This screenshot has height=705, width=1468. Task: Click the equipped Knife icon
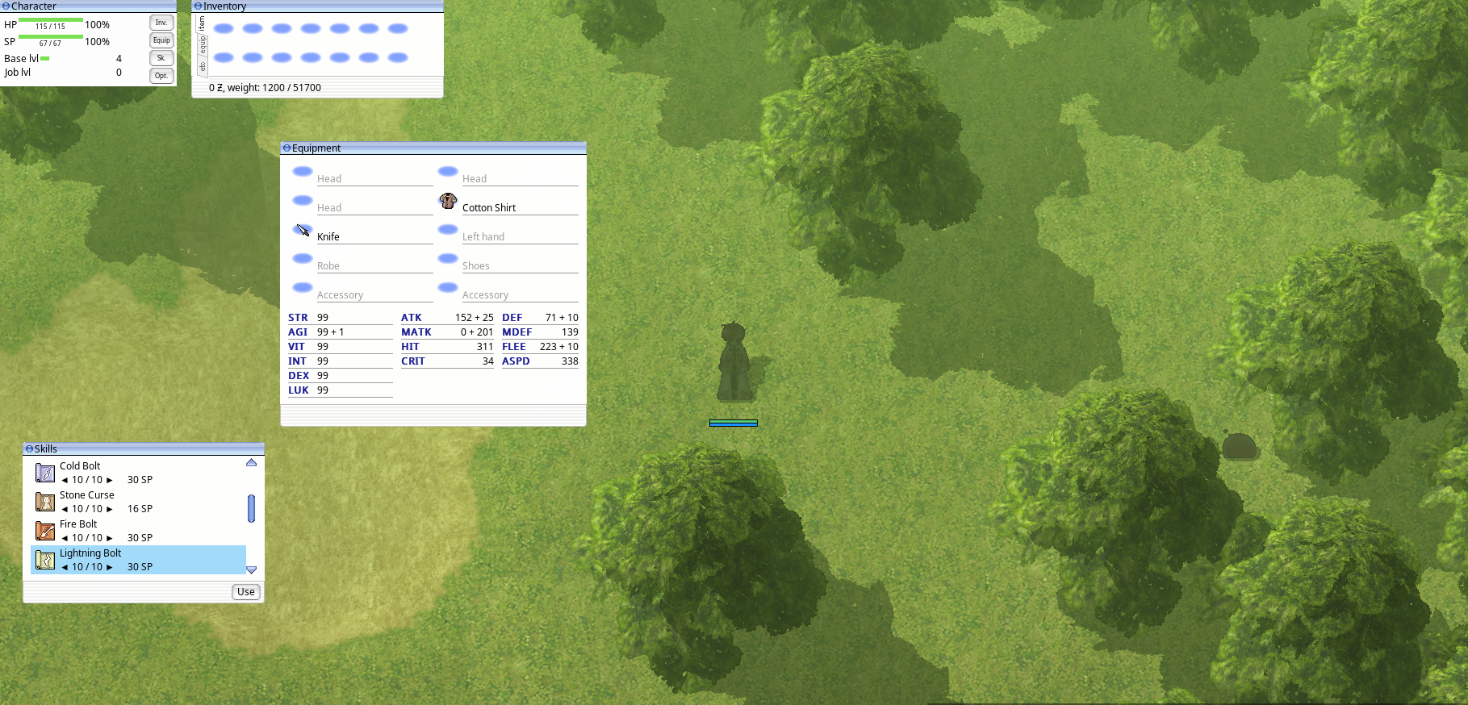click(303, 230)
